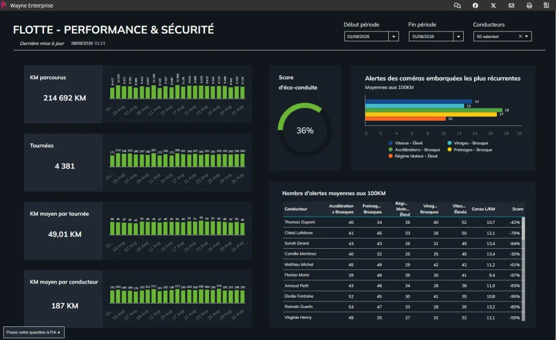556x340 pixels.
Task: Click the '49,01 KM' average value
Action: tap(65, 234)
